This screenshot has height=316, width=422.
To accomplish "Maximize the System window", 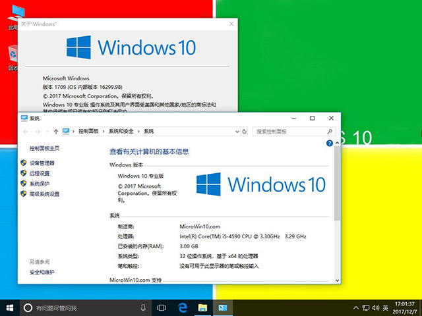I will pyautogui.click(x=312, y=118).
